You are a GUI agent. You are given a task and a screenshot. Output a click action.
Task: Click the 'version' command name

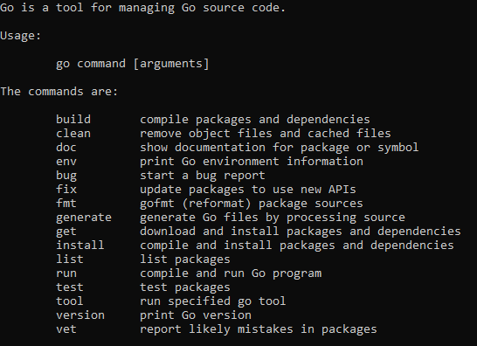point(80,315)
